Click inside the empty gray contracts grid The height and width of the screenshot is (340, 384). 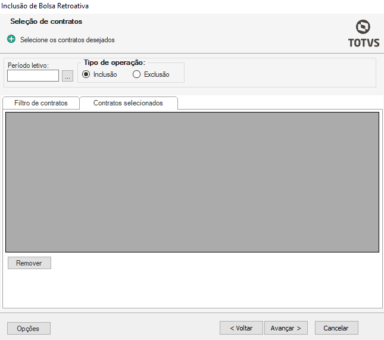(x=192, y=182)
